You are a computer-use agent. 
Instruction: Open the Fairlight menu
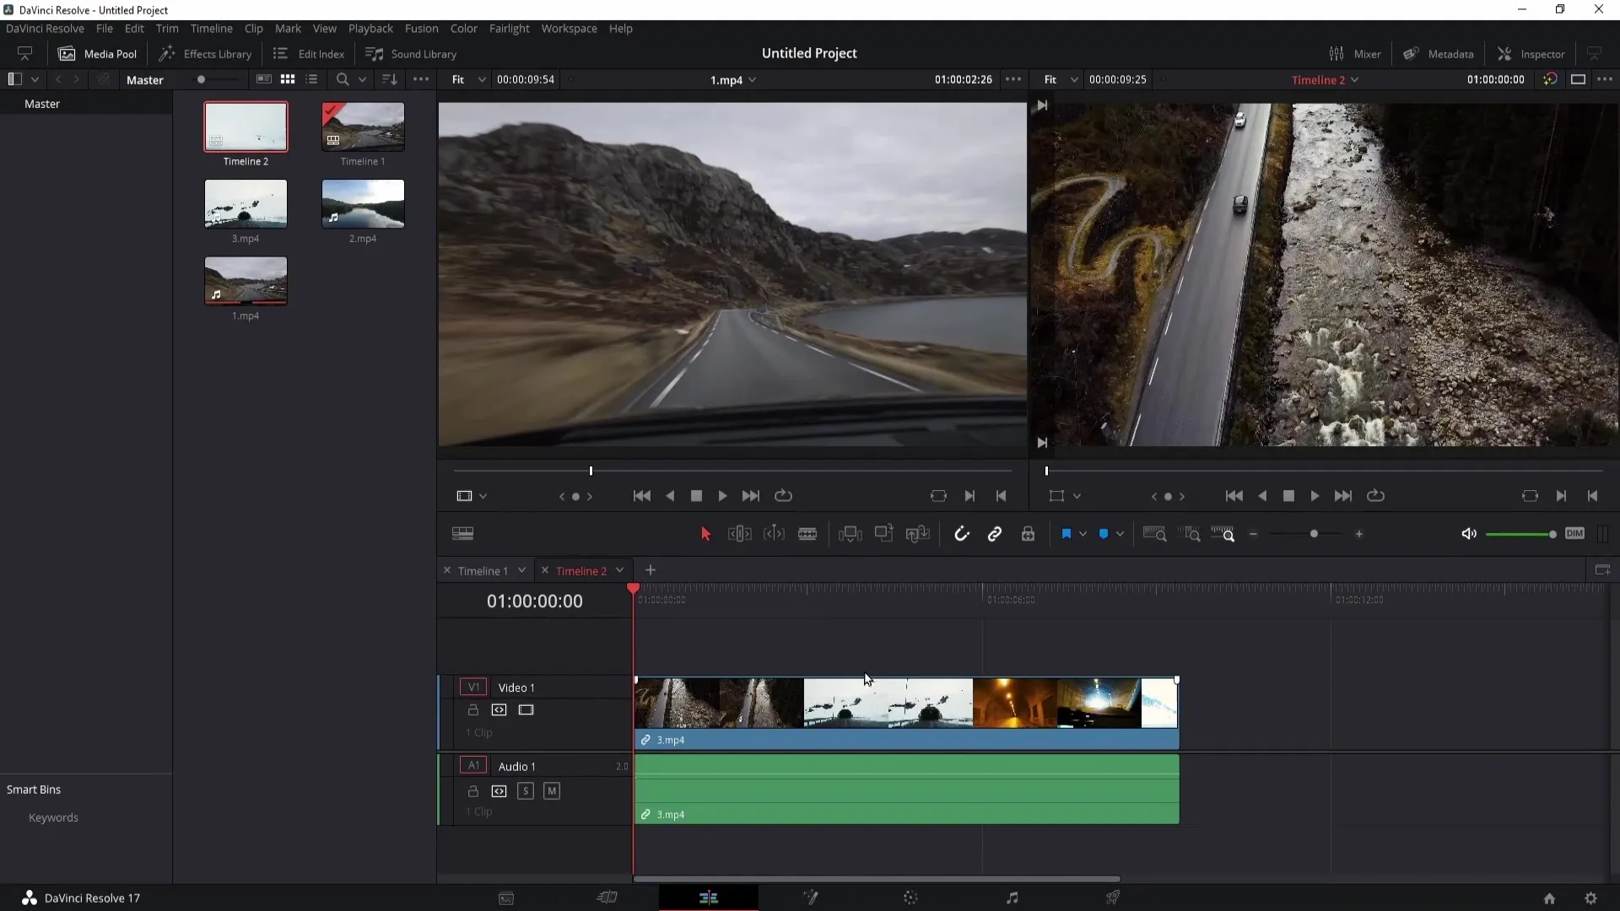509,29
